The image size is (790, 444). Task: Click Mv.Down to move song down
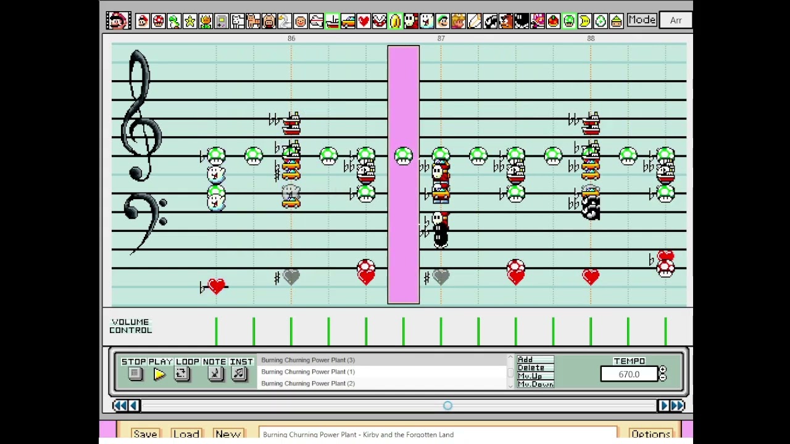pyautogui.click(x=535, y=384)
